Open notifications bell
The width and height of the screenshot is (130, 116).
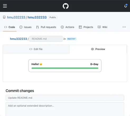pos(126,6)
